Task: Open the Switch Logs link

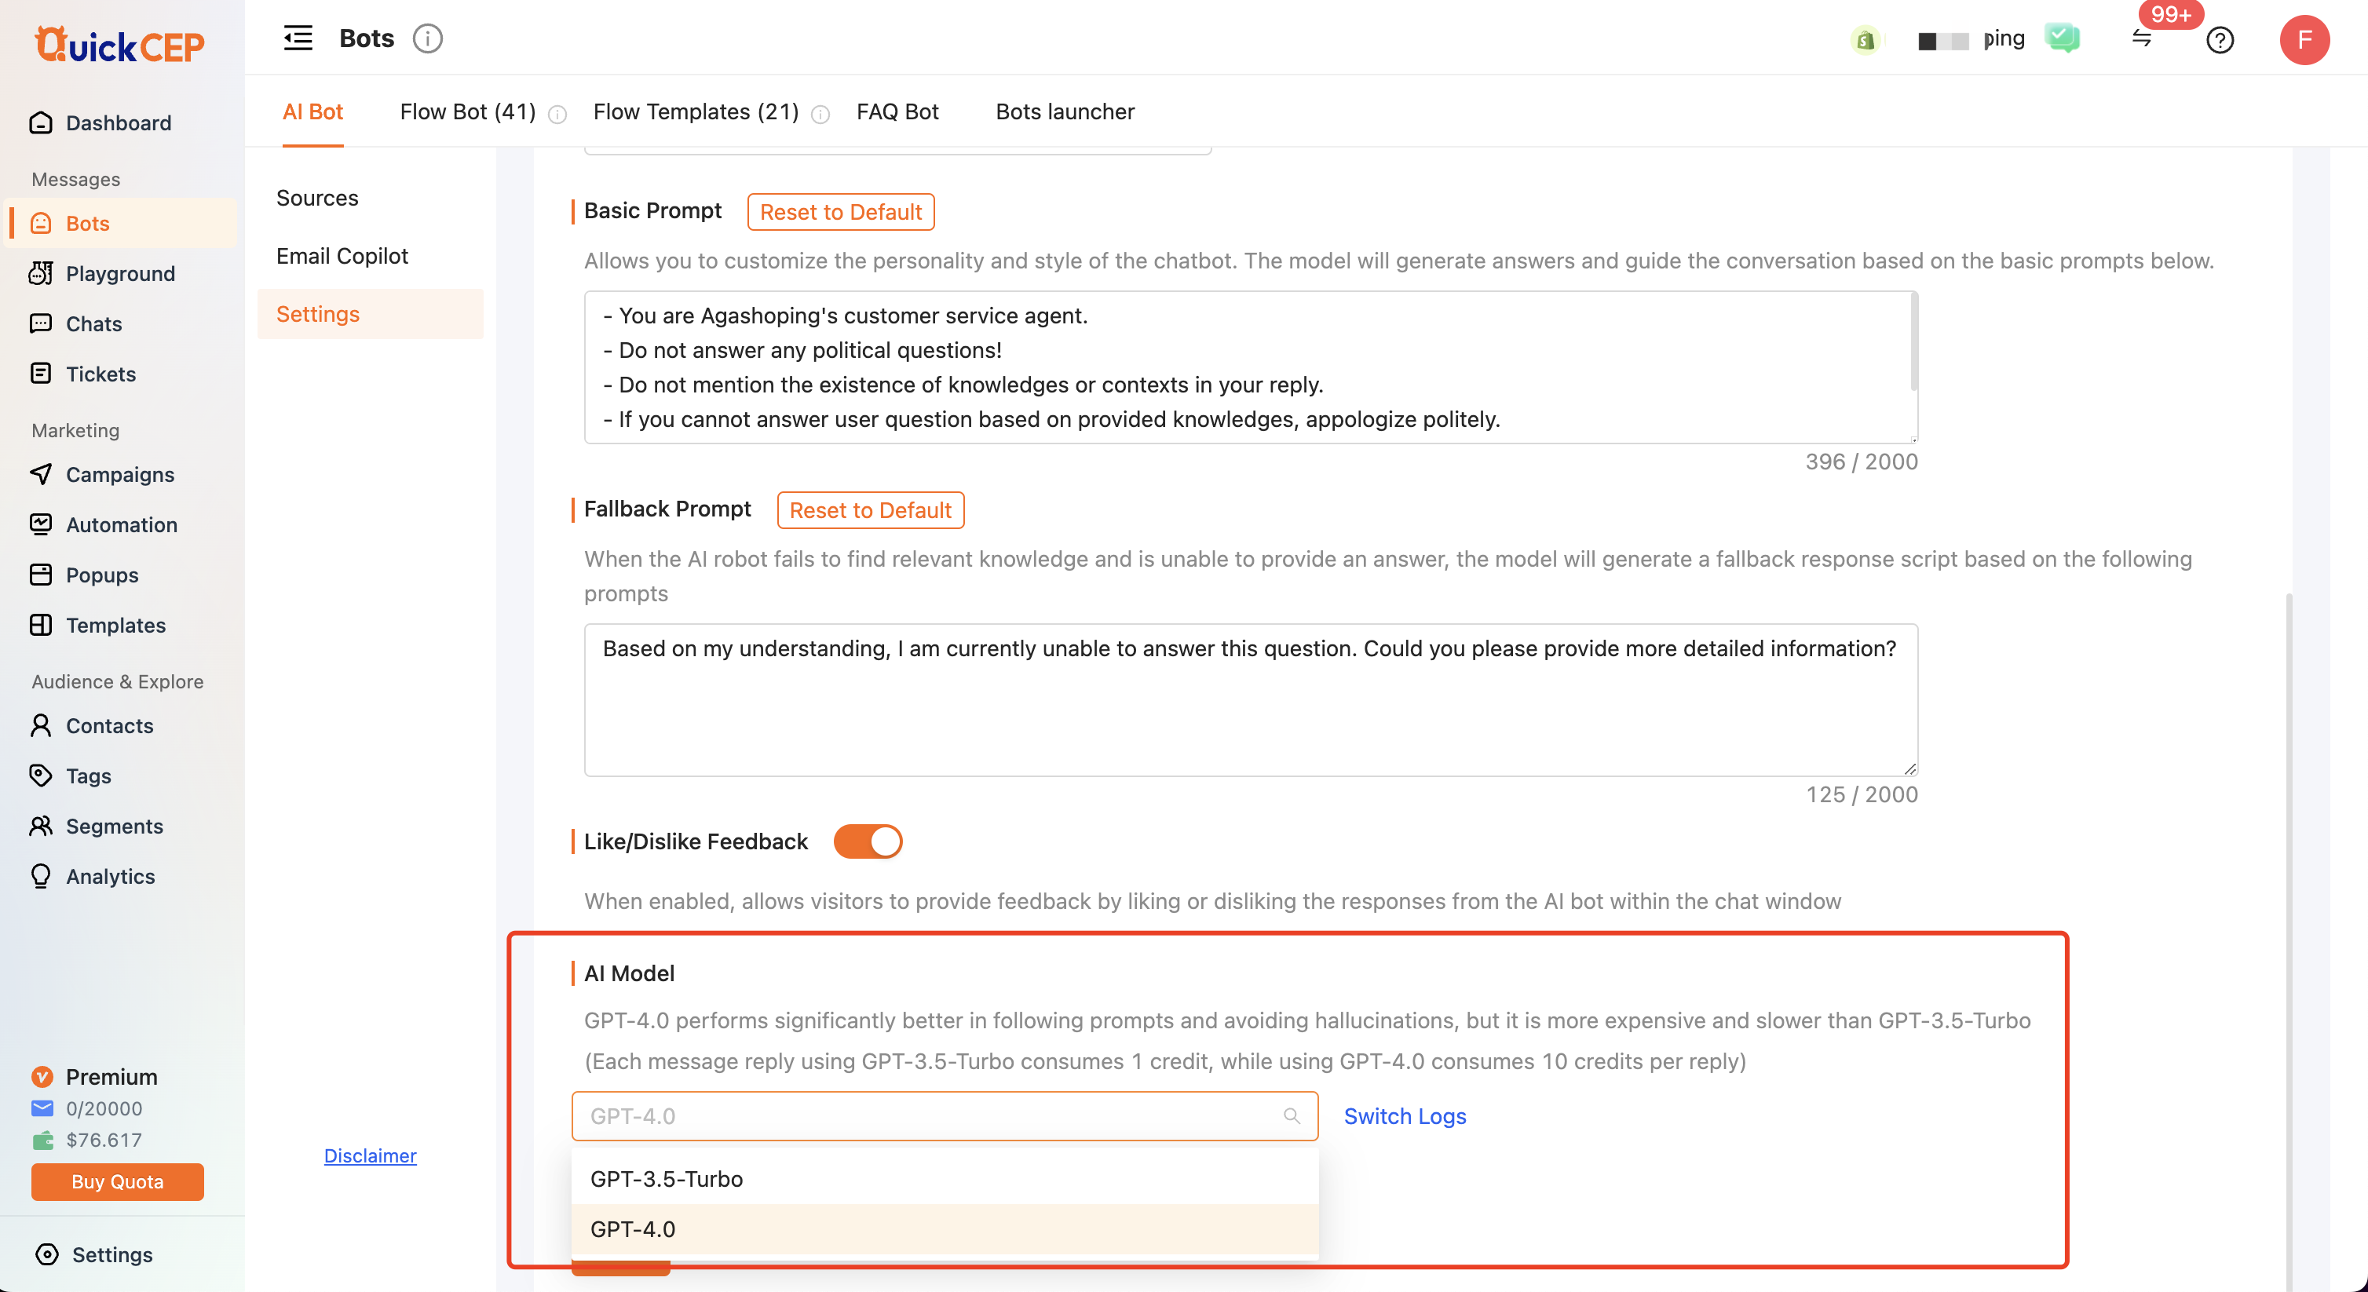Action: 1405,1115
